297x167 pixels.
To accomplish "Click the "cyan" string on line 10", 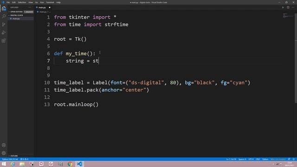I will click(238, 83).
